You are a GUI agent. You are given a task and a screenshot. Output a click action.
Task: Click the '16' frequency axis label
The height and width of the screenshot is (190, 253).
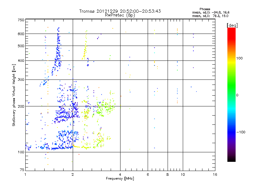215,174
